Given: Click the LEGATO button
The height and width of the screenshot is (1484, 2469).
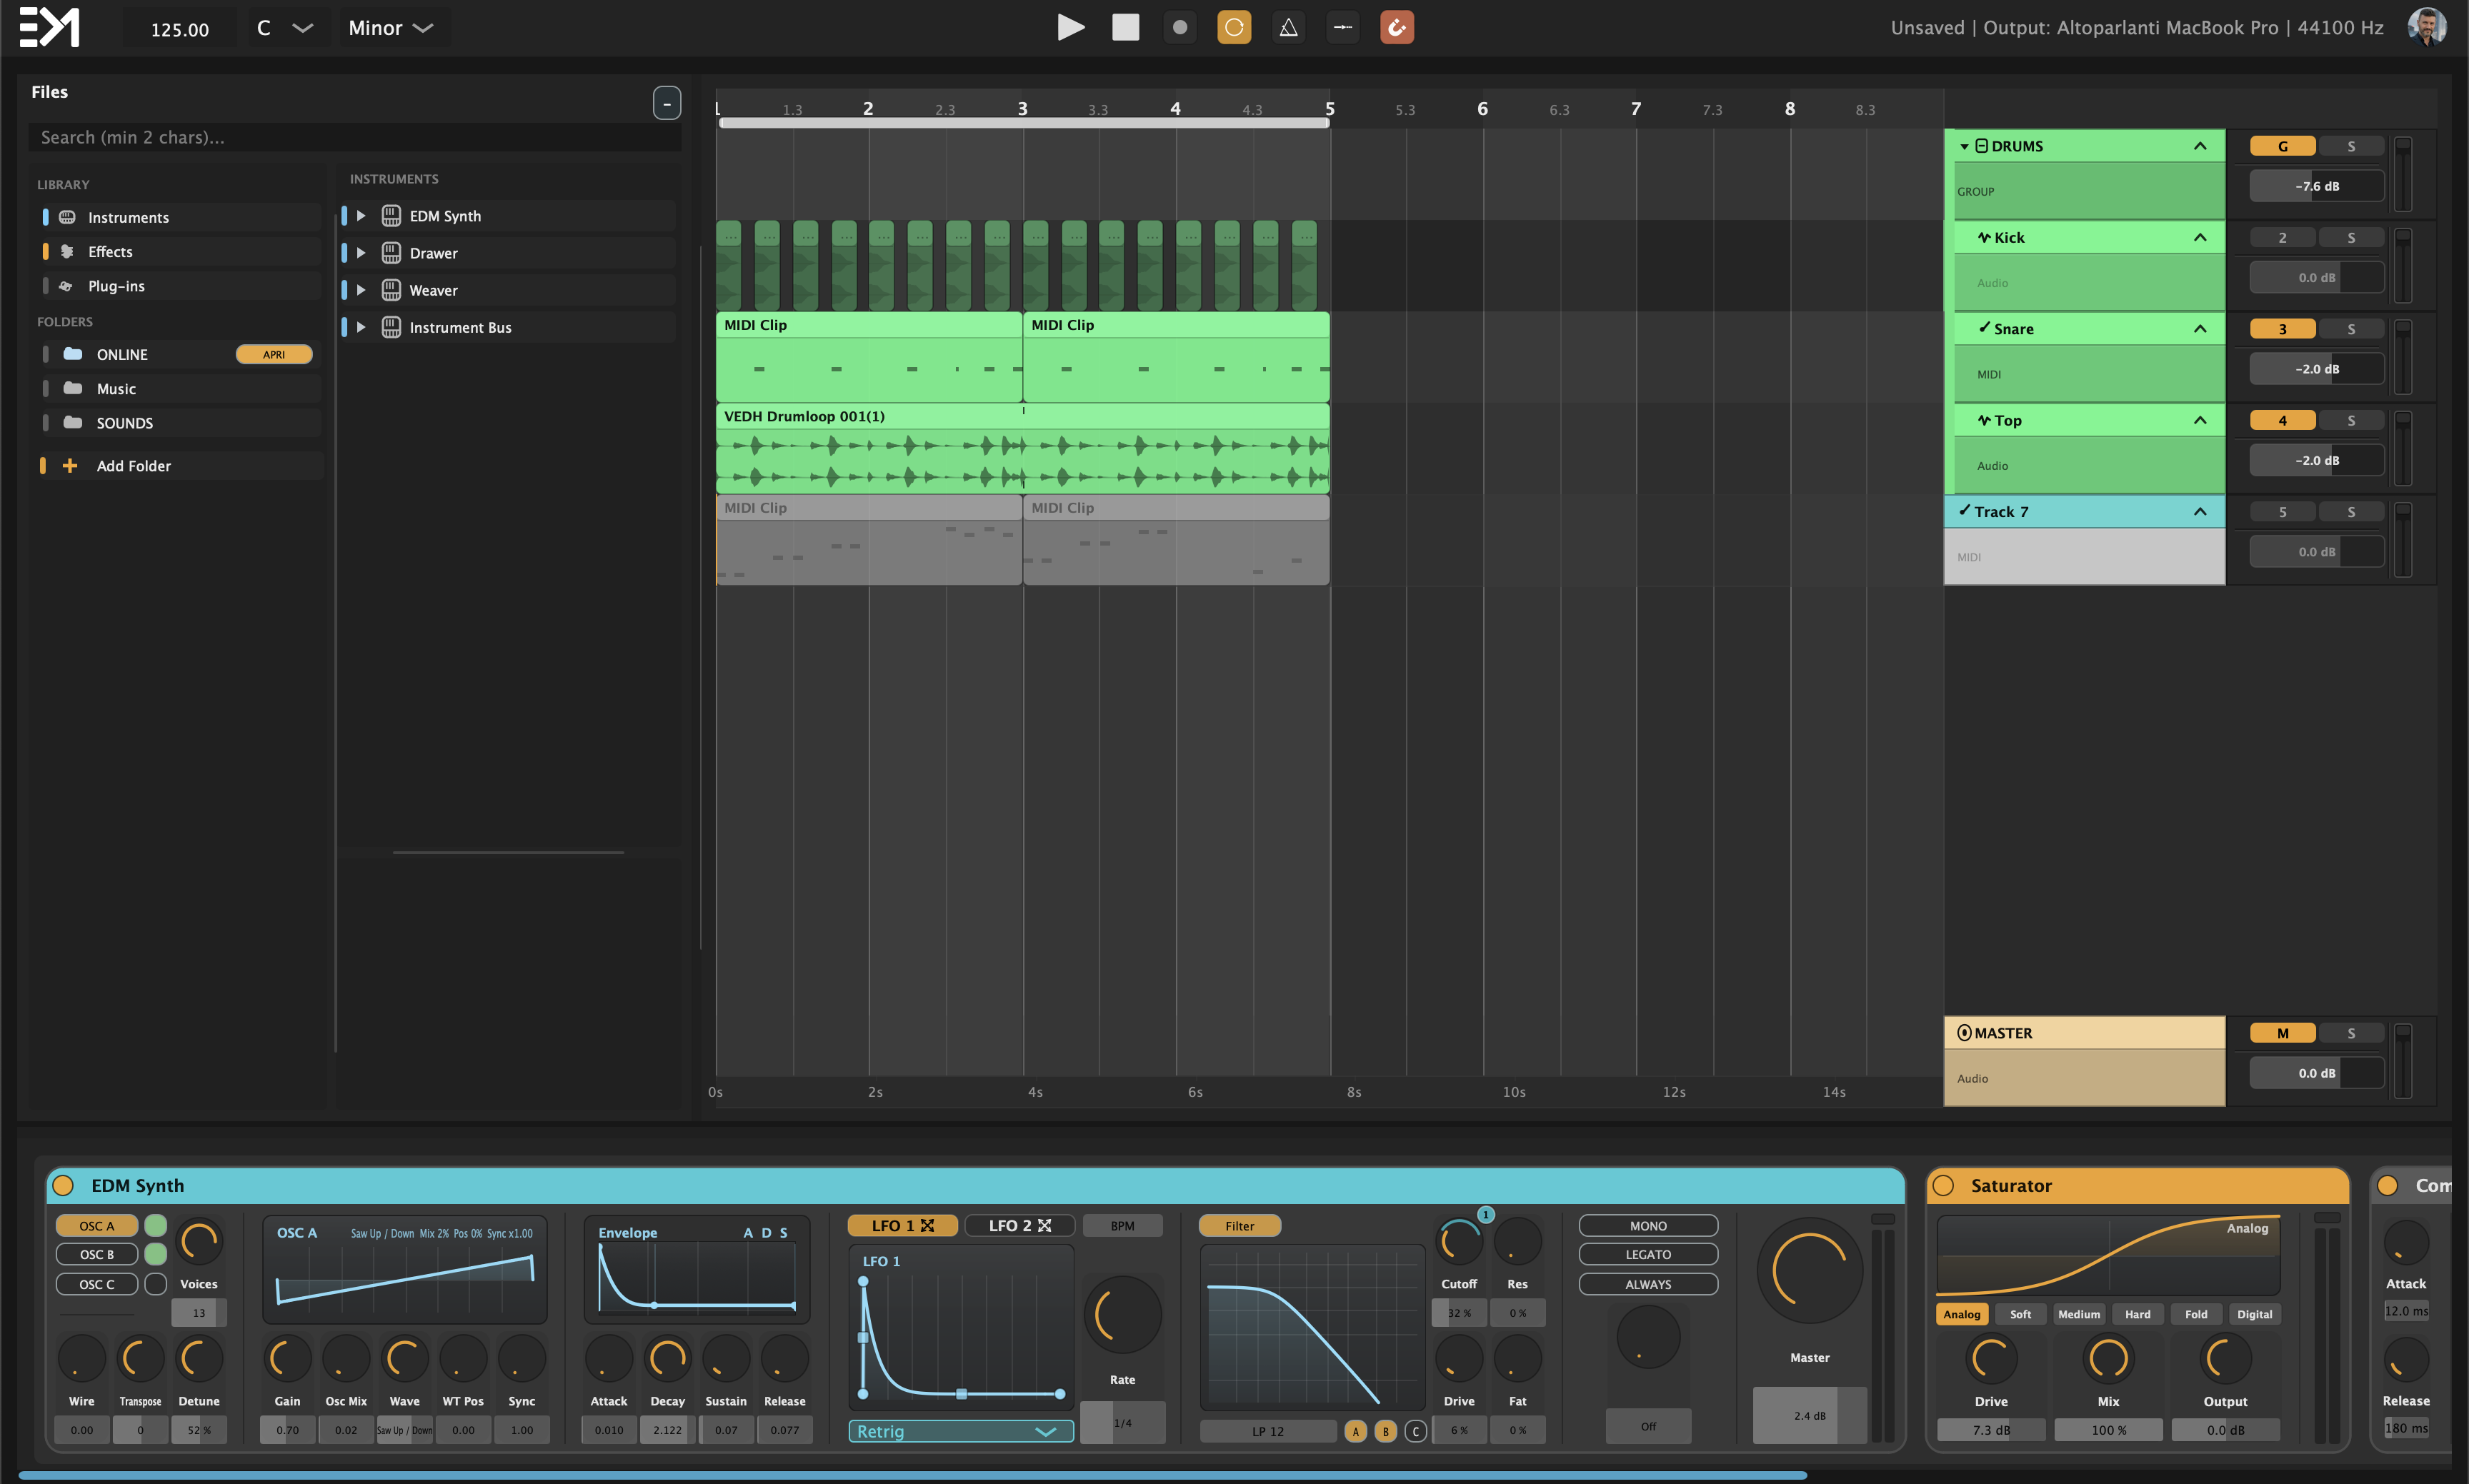Looking at the screenshot, I should pyautogui.click(x=1647, y=1254).
